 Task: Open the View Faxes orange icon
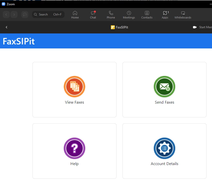pos(74,87)
